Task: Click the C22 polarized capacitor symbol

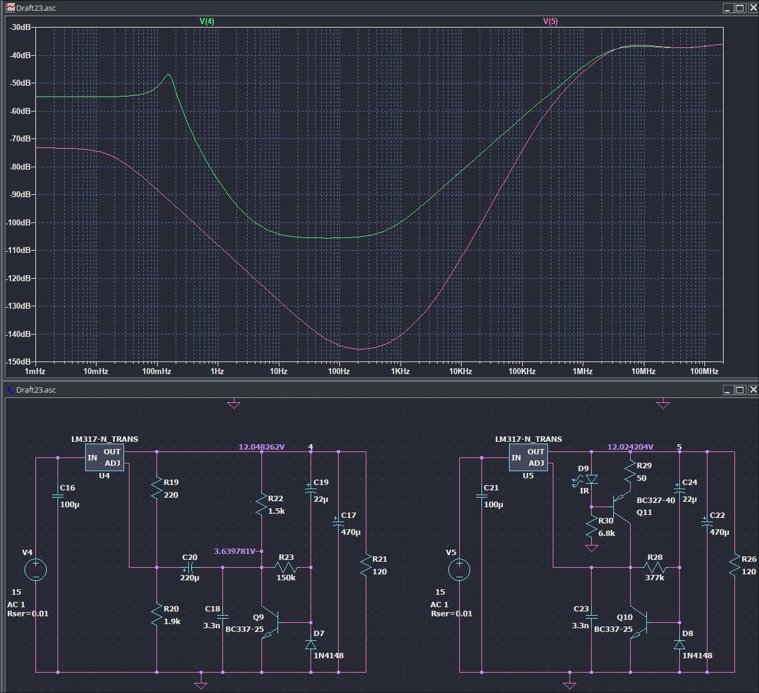Action: [707, 523]
